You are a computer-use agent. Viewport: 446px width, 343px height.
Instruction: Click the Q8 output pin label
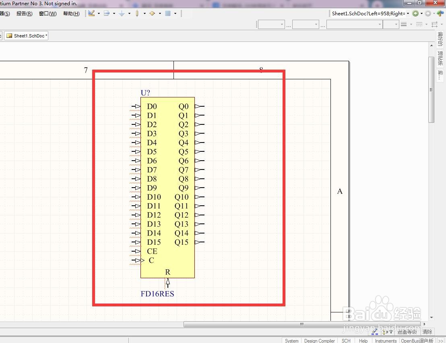pyautogui.click(x=184, y=179)
